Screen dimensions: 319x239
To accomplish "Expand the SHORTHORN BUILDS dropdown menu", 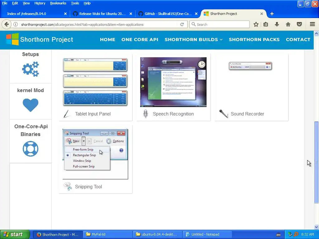I will pos(193,40).
